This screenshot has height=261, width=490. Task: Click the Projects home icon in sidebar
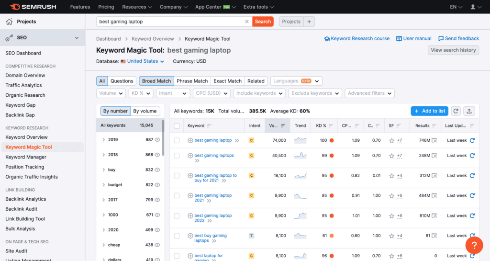[9, 22]
